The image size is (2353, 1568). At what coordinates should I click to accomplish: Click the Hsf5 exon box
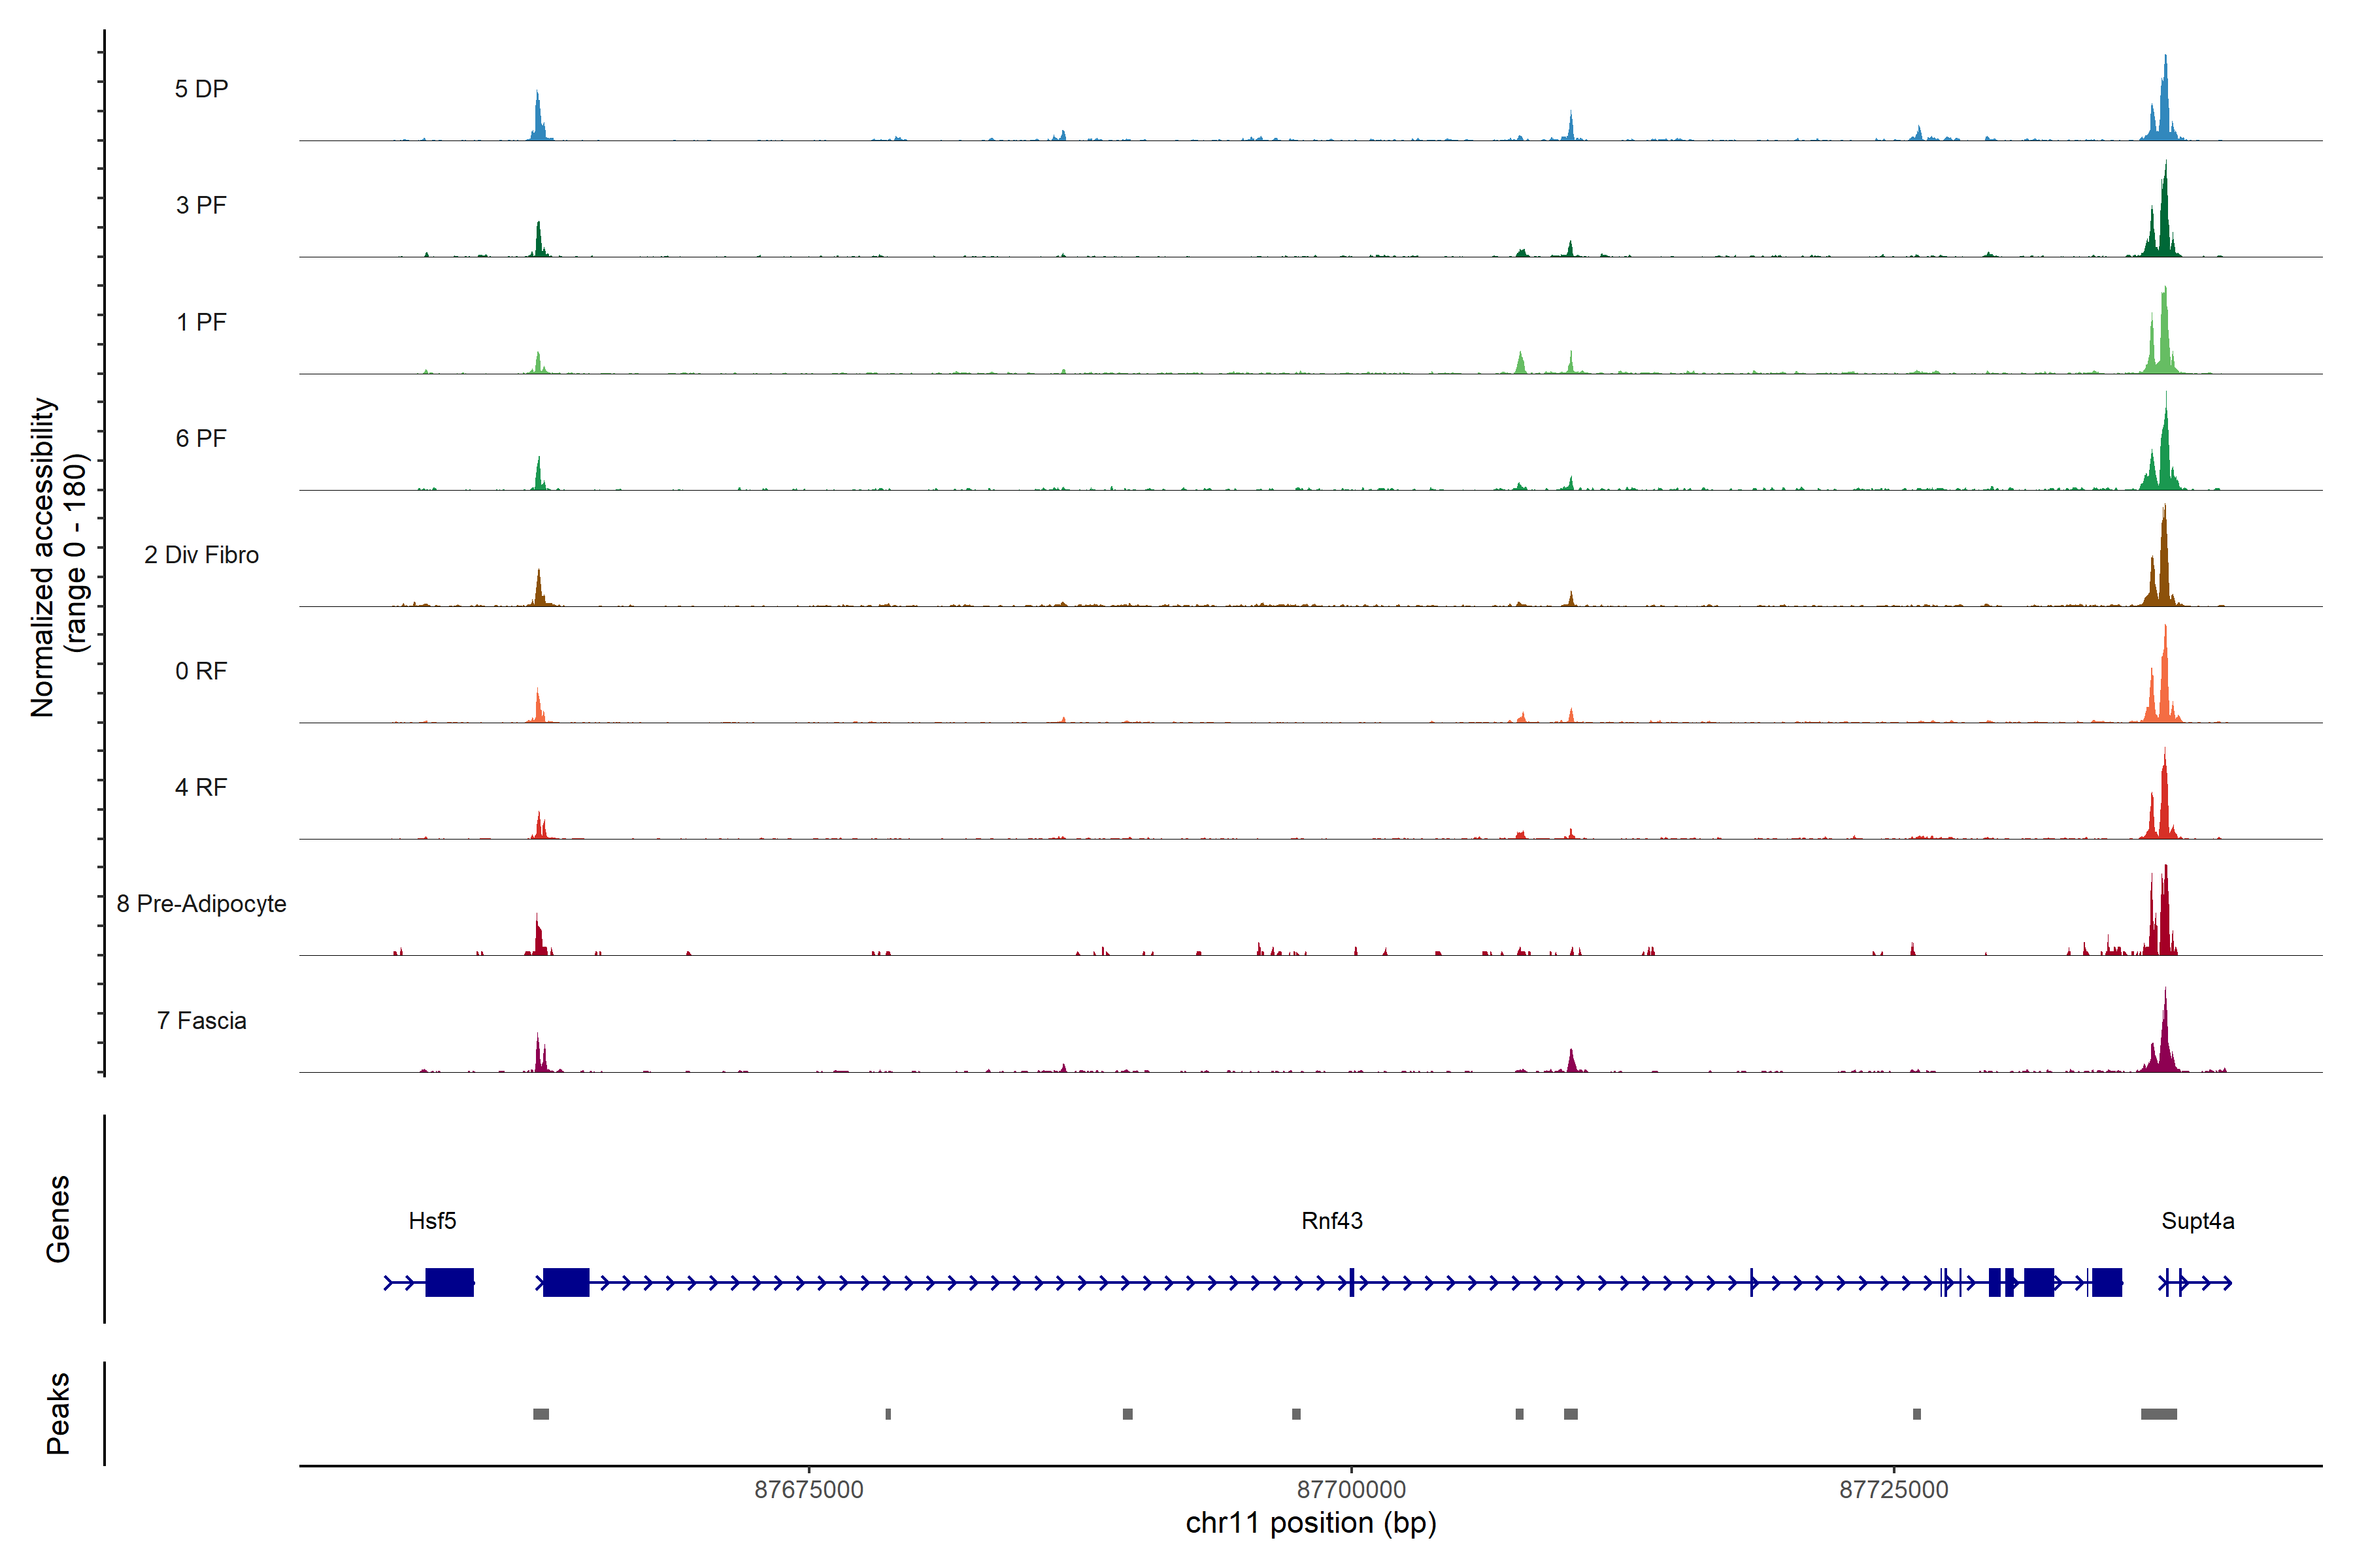[449, 1282]
